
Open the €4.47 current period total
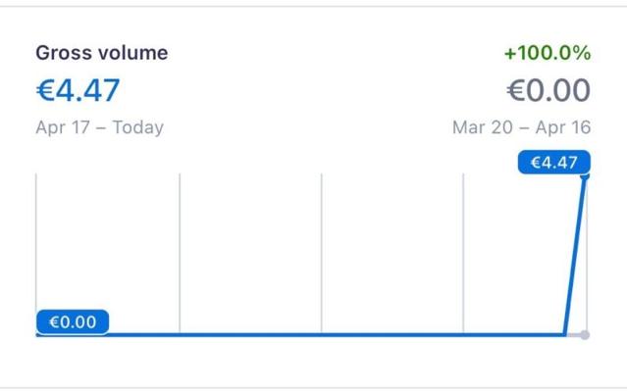78,90
